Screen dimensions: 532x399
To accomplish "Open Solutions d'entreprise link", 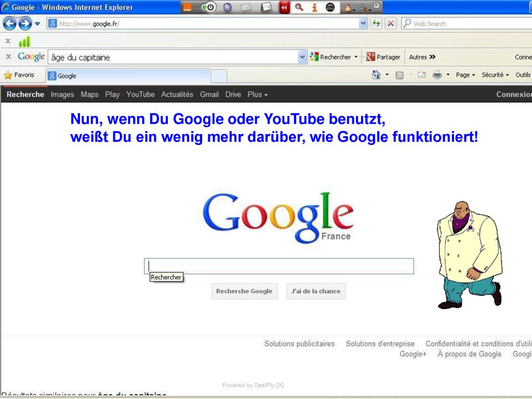I will [380, 344].
